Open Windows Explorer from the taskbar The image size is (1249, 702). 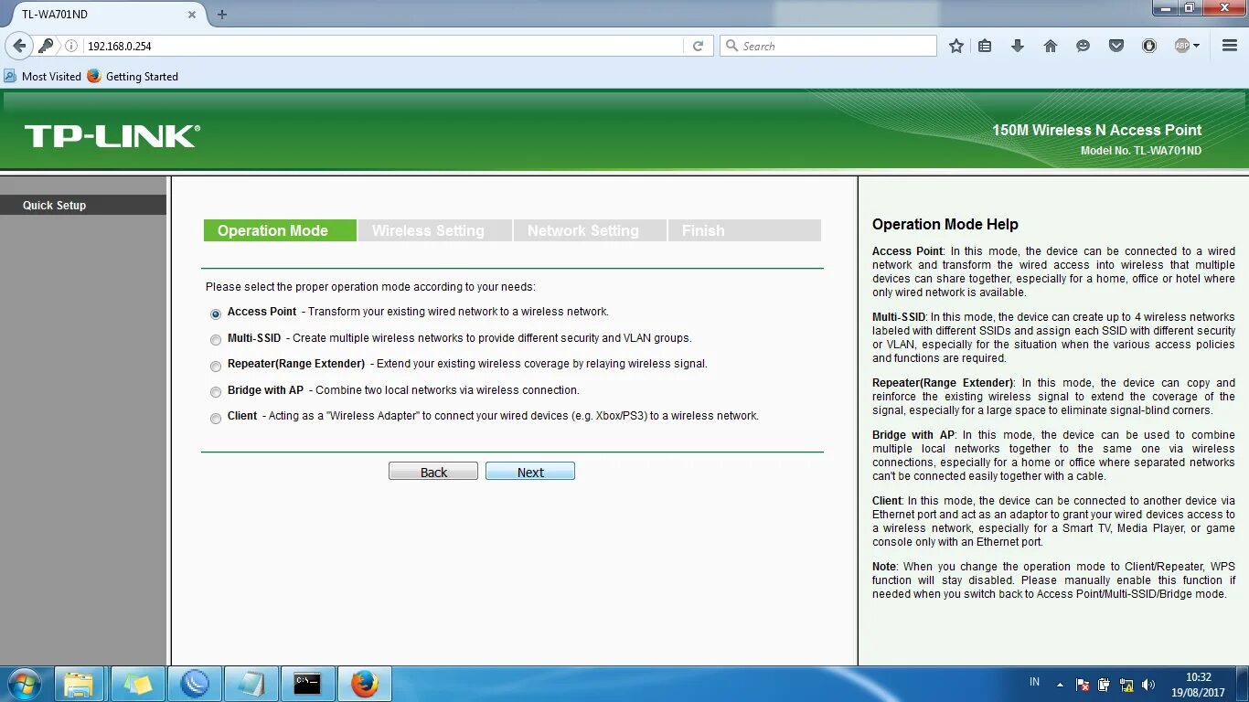click(x=80, y=684)
